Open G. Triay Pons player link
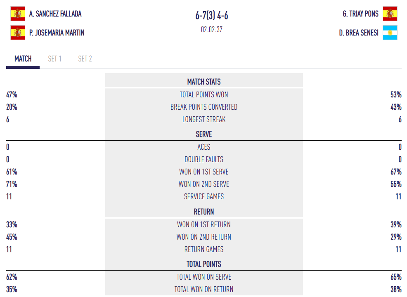This screenshot has width=407, height=297. (360, 14)
